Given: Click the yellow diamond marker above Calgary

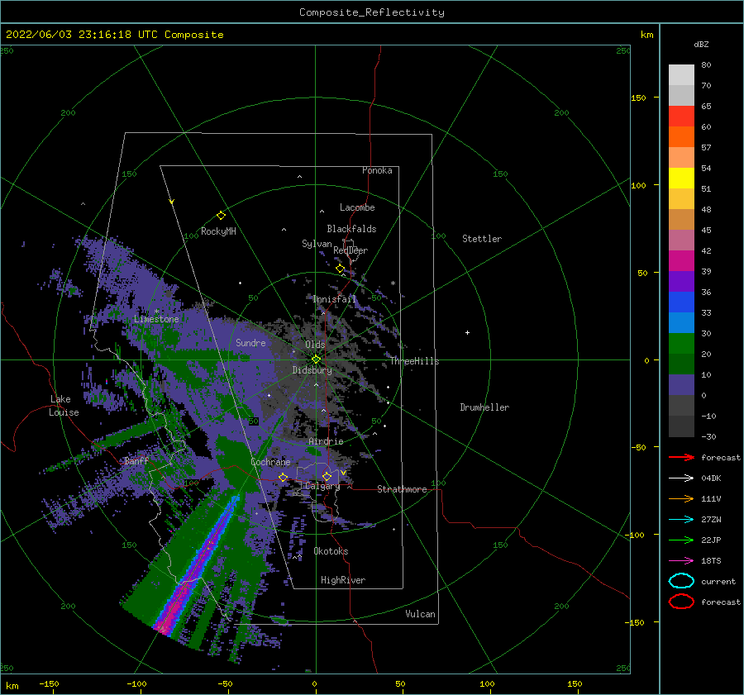Looking at the screenshot, I should (x=327, y=476).
